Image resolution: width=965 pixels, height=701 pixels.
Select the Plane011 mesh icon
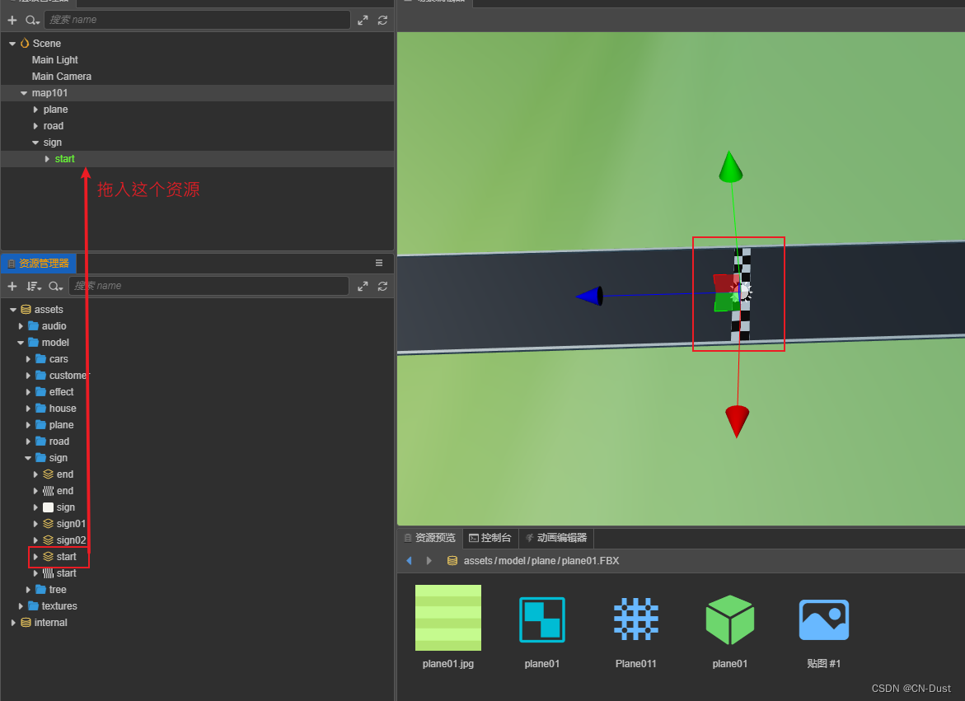(636, 619)
